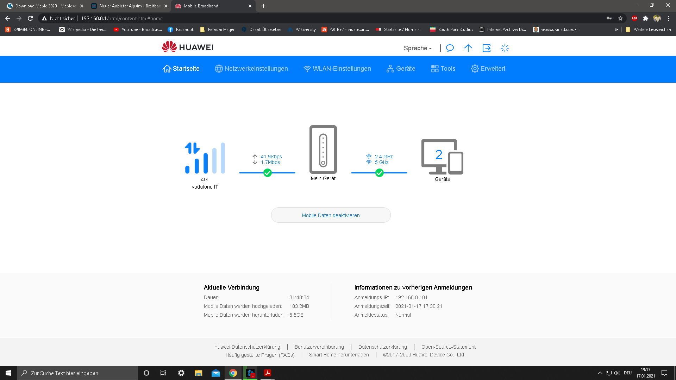Open Häufig gestellte Fragen (FAQs) link
This screenshot has height=380, width=676.
(260, 355)
